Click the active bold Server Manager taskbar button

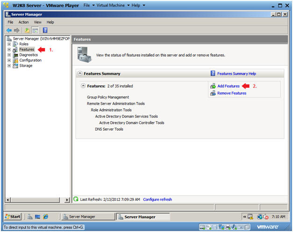tap(143, 217)
